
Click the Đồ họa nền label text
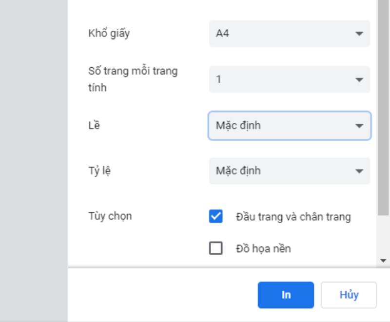(263, 249)
